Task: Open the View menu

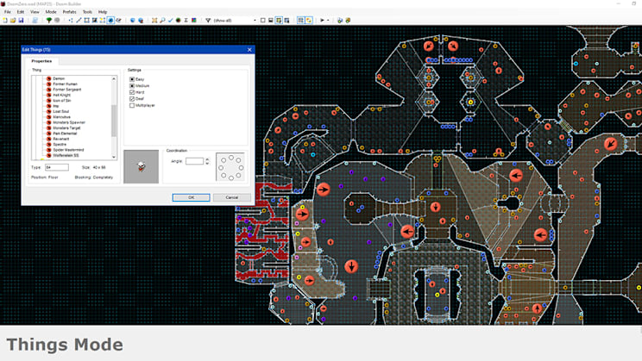Action: click(35, 12)
